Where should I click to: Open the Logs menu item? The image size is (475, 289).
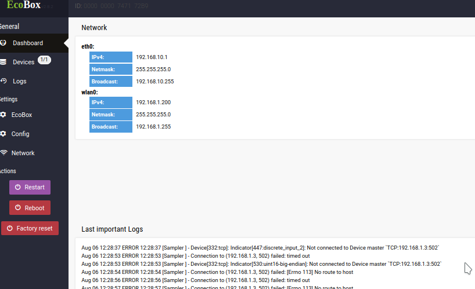coord(34,81)
